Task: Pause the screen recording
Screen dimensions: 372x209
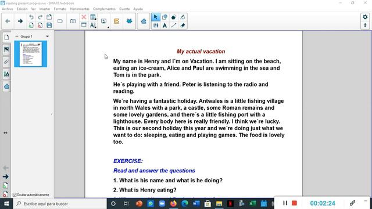Action: (x=285, y=203)
